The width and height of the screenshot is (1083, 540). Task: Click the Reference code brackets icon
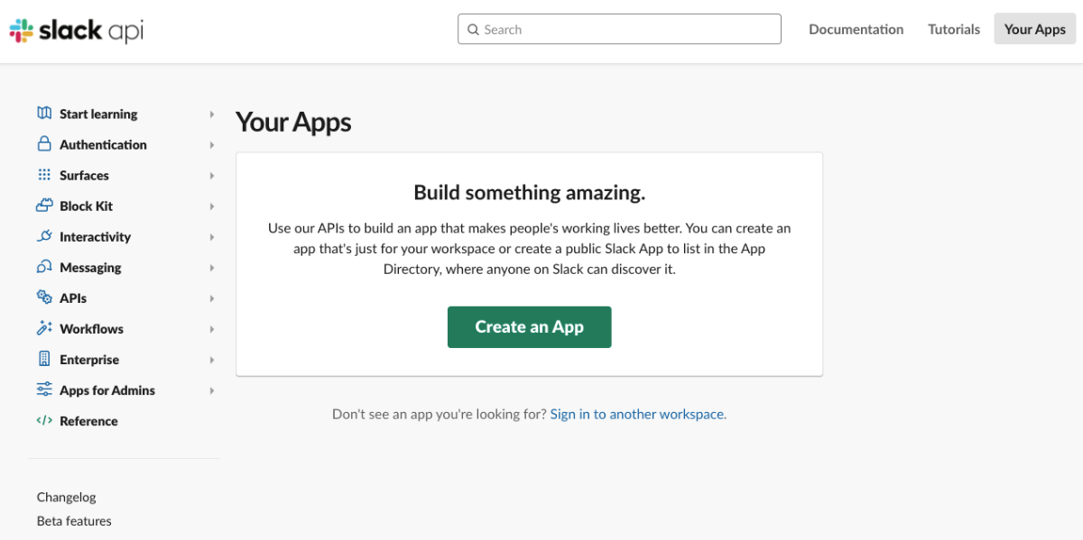tap(44, 420)
